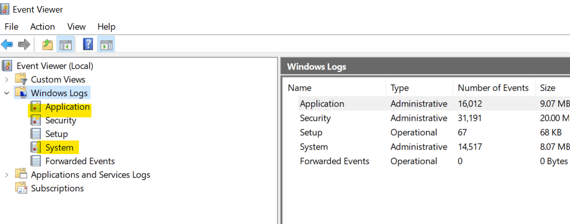Select Forwarded Events in the tree
The width and height of the screenshot is (570, 224).
(80, 161)
